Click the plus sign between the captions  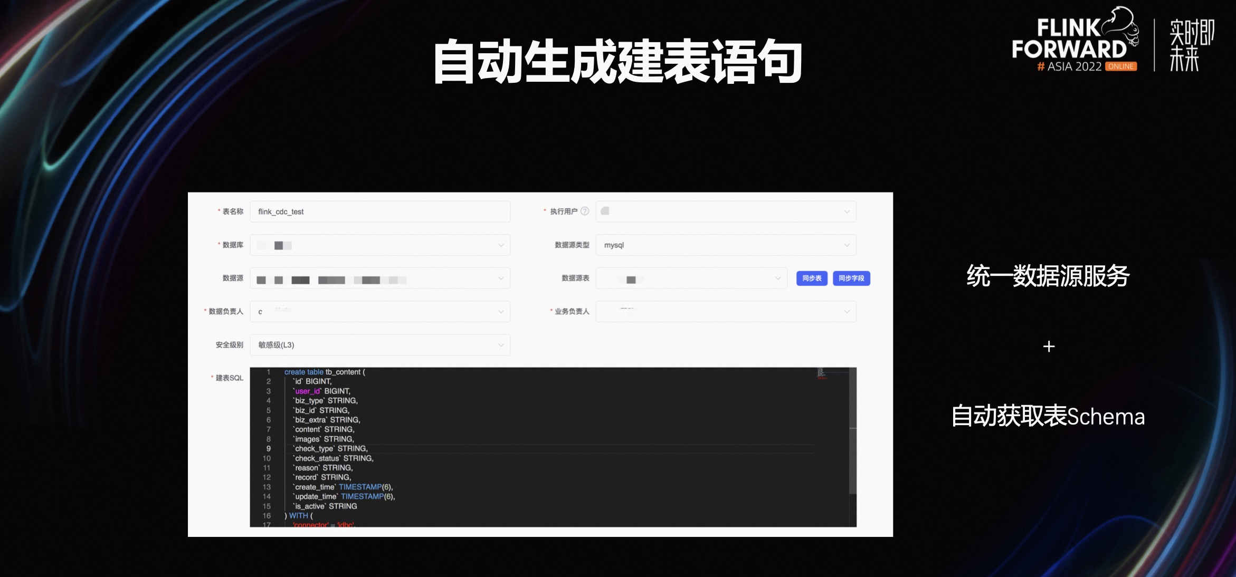(x=1049, y=347)
